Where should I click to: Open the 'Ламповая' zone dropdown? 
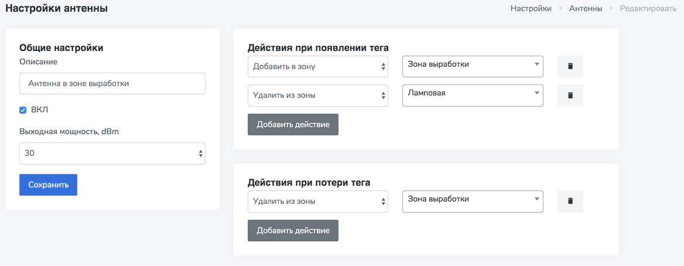click(473, 95)
